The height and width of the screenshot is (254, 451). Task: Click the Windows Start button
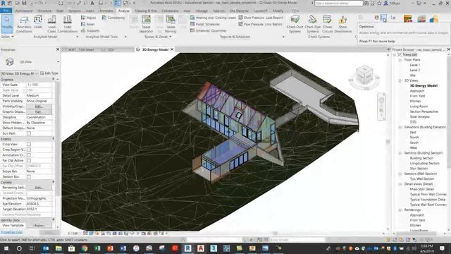[x=6, y=248]
